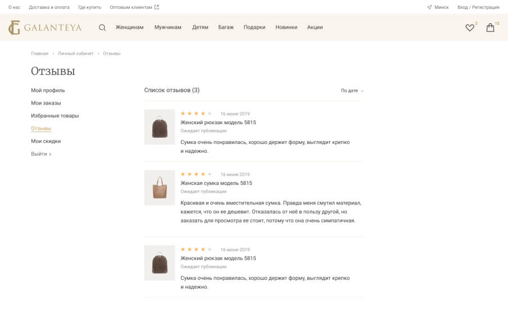Select Избранные товары in the sidebar

tap(55, 116)
